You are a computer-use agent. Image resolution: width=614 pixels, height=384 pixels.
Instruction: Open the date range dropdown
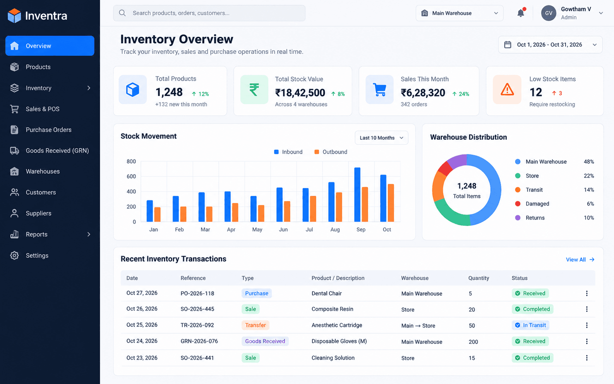[x=550, y=45]
